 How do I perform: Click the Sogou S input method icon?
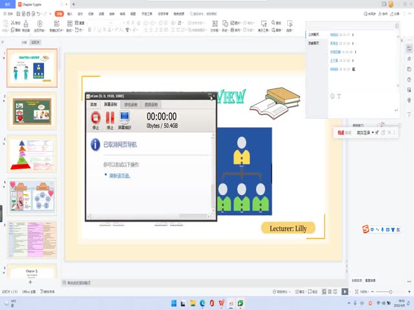[365, 229]
